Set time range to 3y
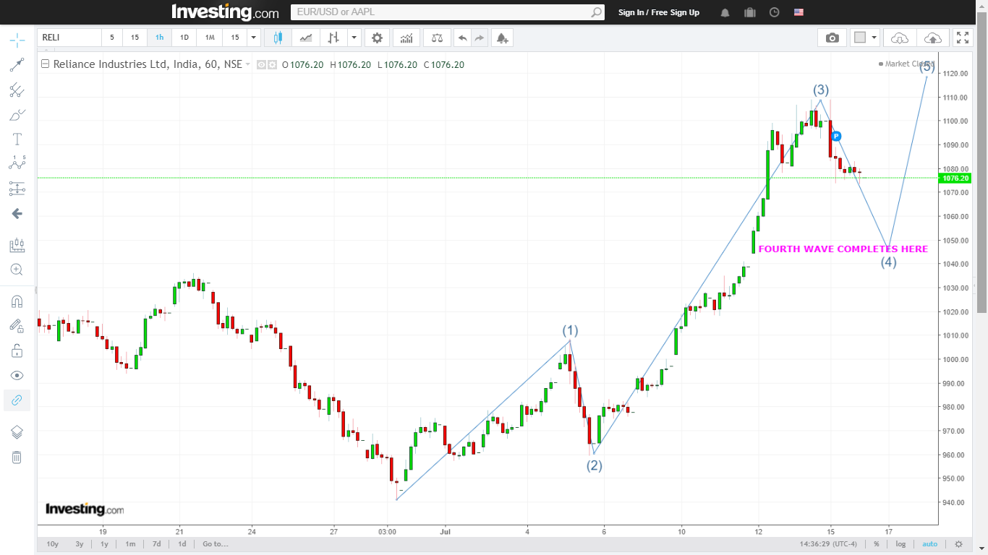The height and width of the screenshot is (555, 988). point(80,543)
